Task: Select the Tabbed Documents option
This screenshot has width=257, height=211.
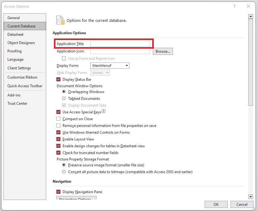Action: (x=64, y=99)
